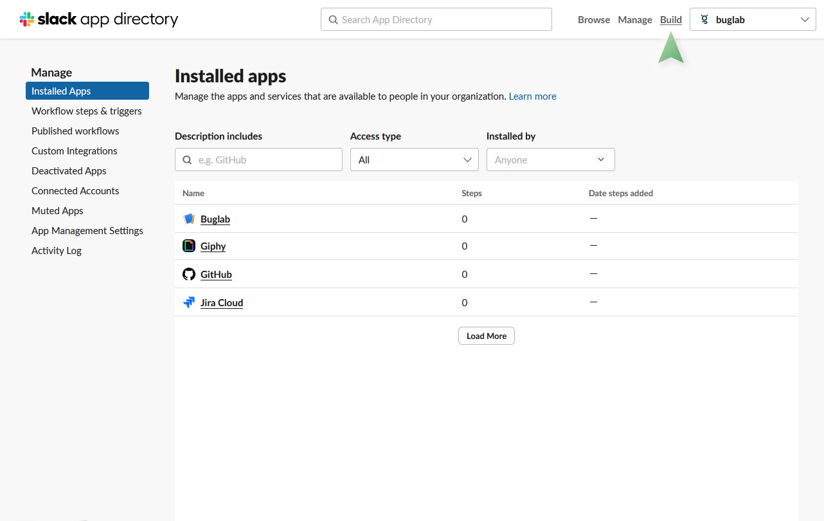
Task: Click the Manage sidebar heading
Action: (x=51, y=73)
